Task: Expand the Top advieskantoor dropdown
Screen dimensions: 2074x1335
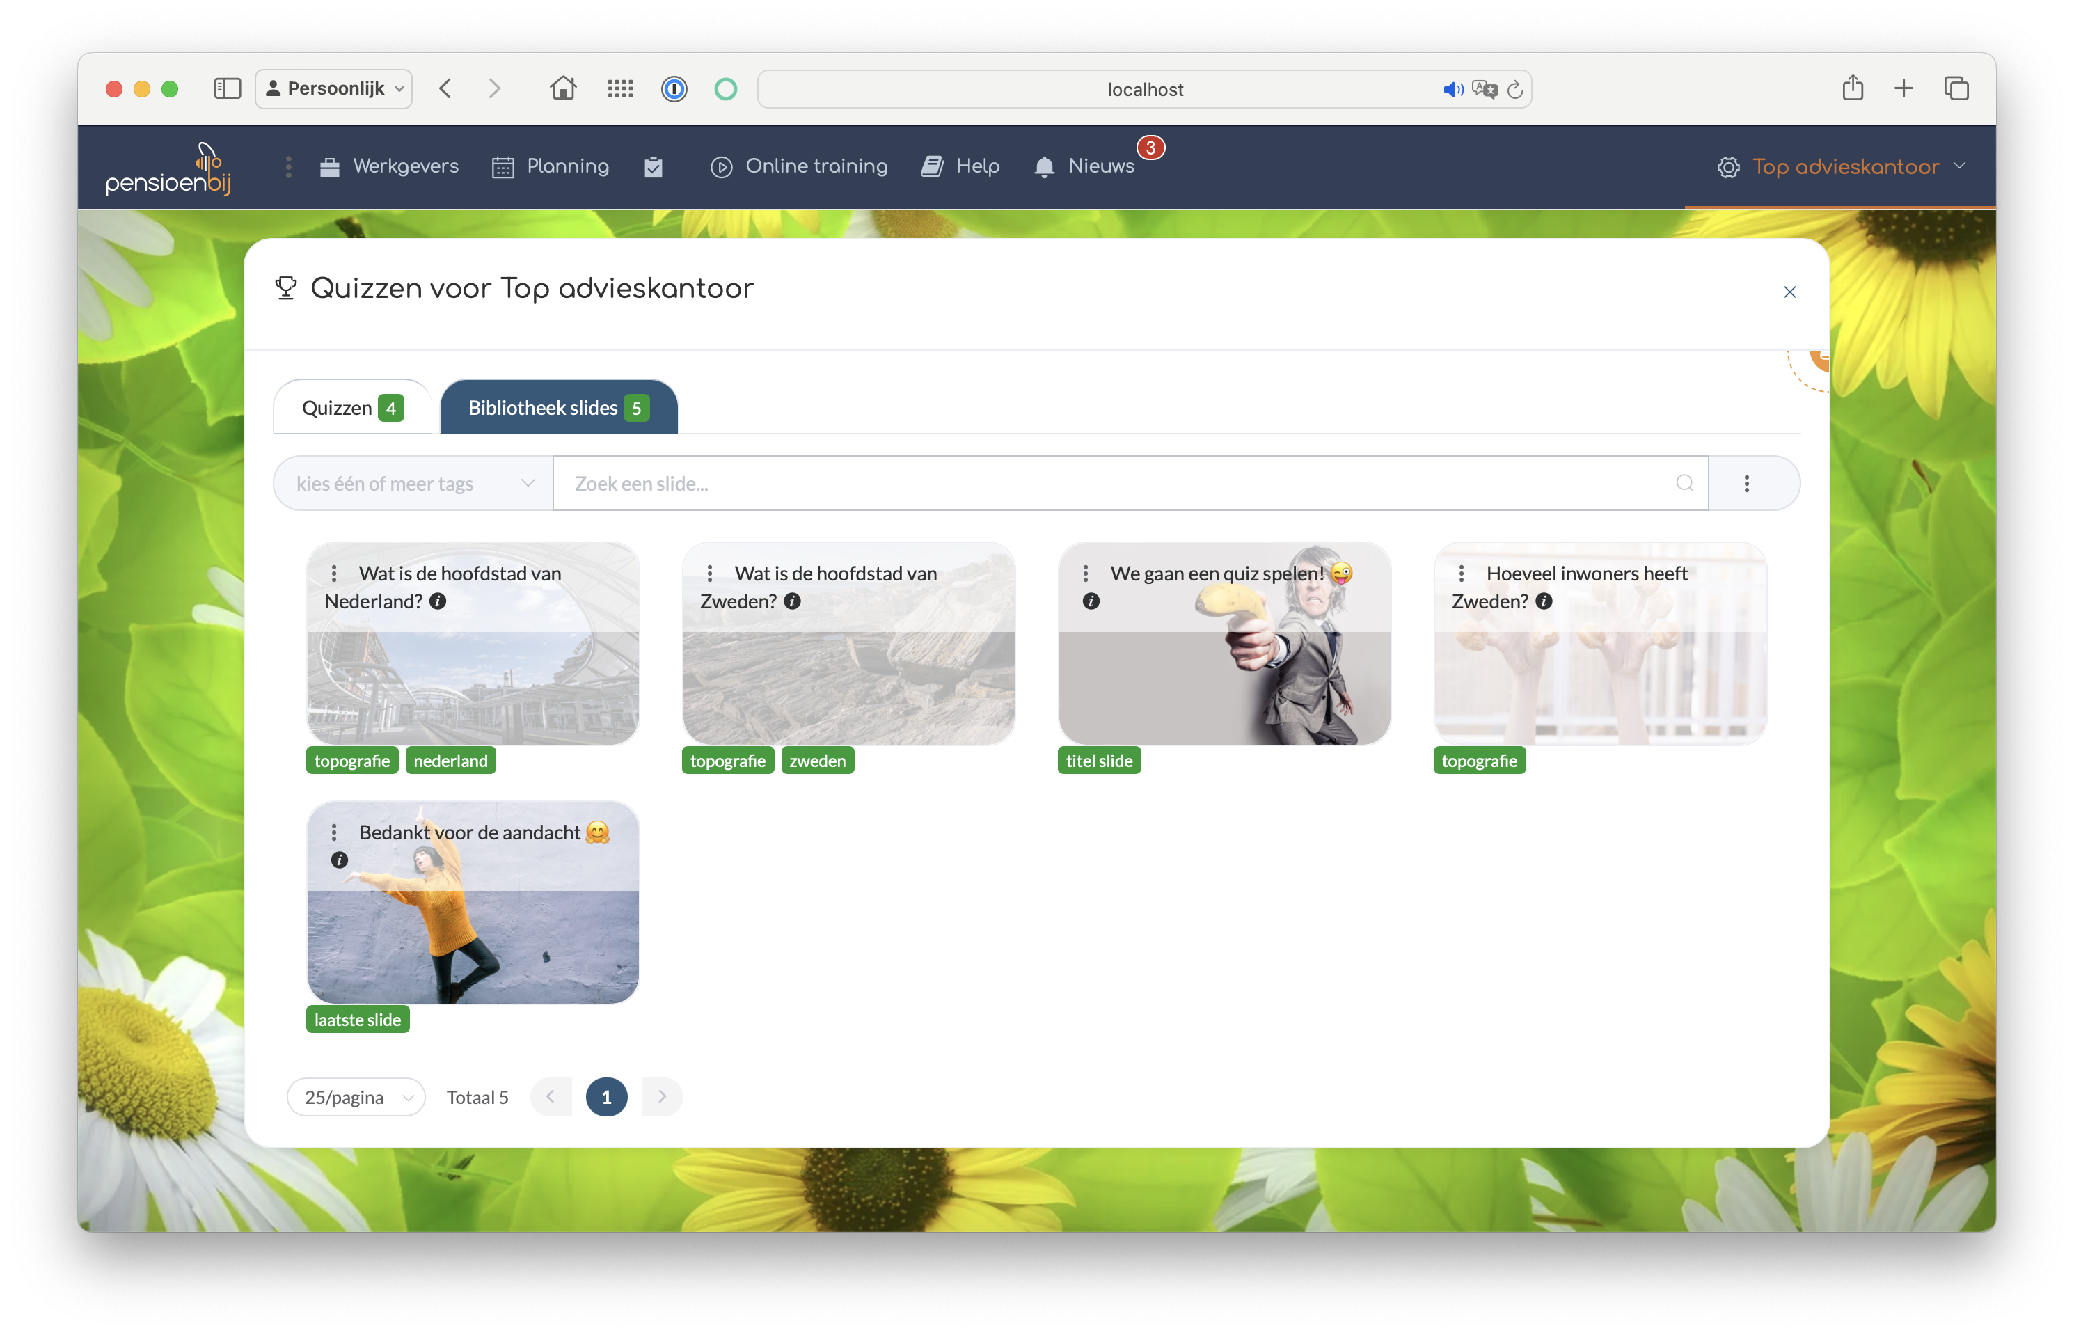Action: 1841,166
